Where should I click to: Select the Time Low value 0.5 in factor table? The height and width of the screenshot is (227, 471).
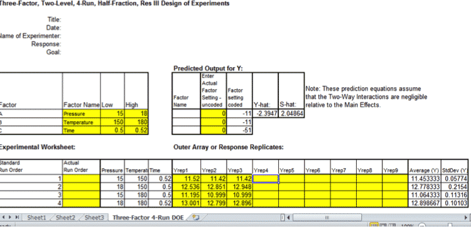(112, 130)
